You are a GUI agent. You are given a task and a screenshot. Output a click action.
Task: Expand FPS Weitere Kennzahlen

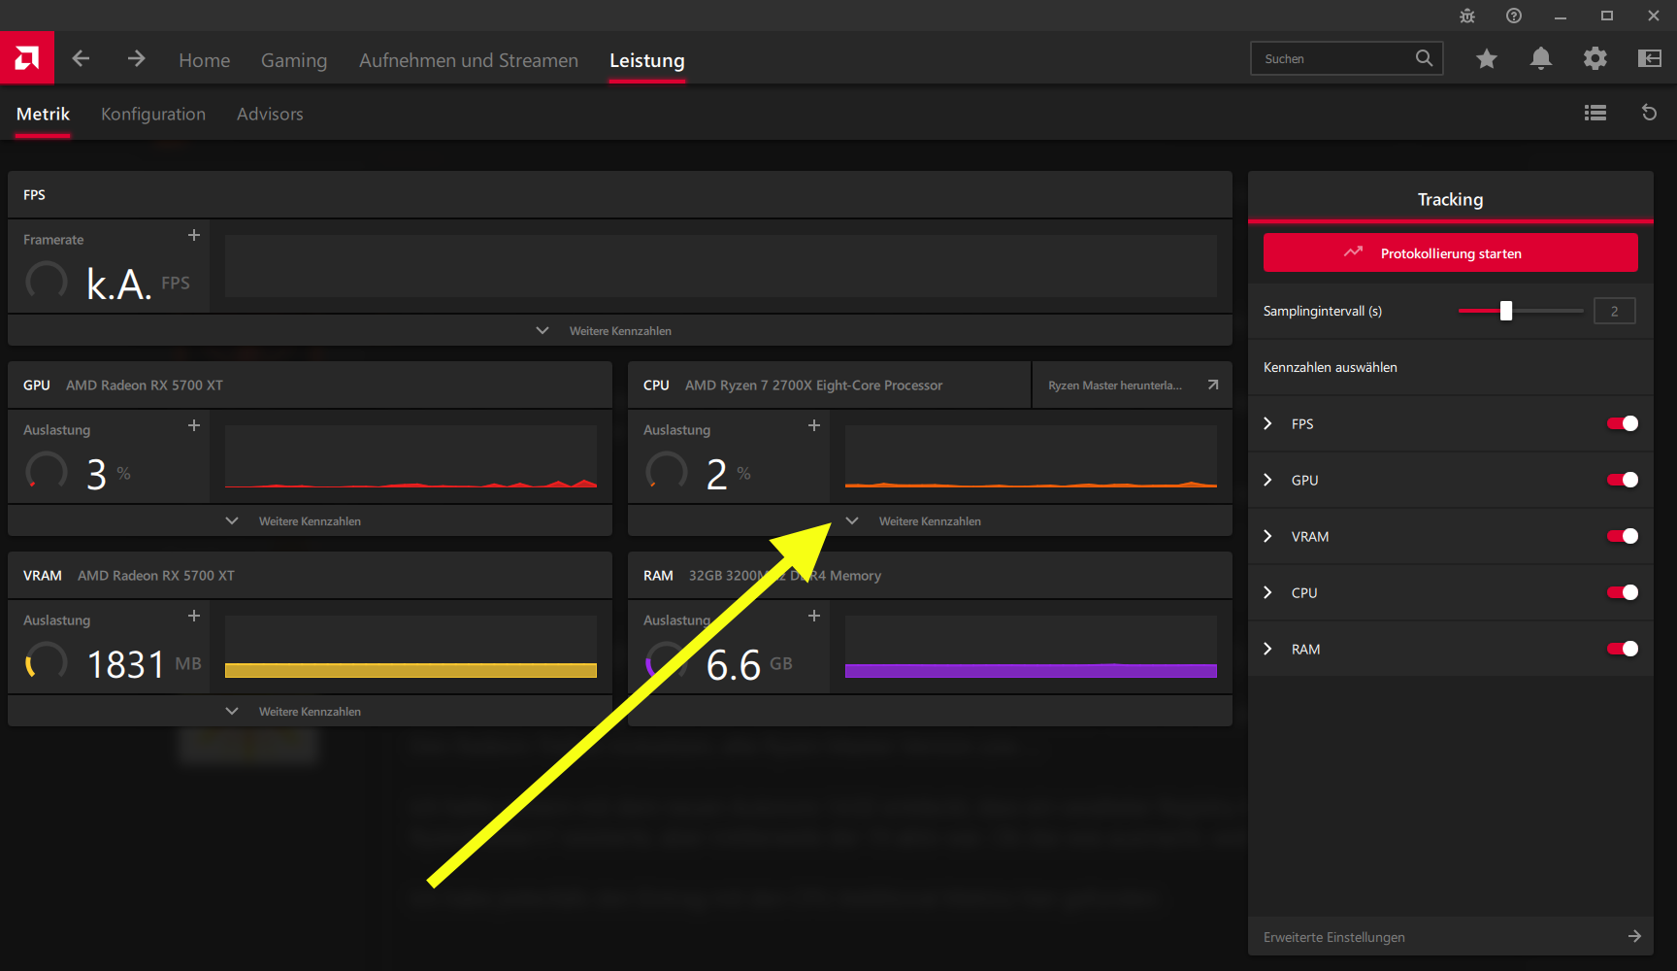[620, 330]
